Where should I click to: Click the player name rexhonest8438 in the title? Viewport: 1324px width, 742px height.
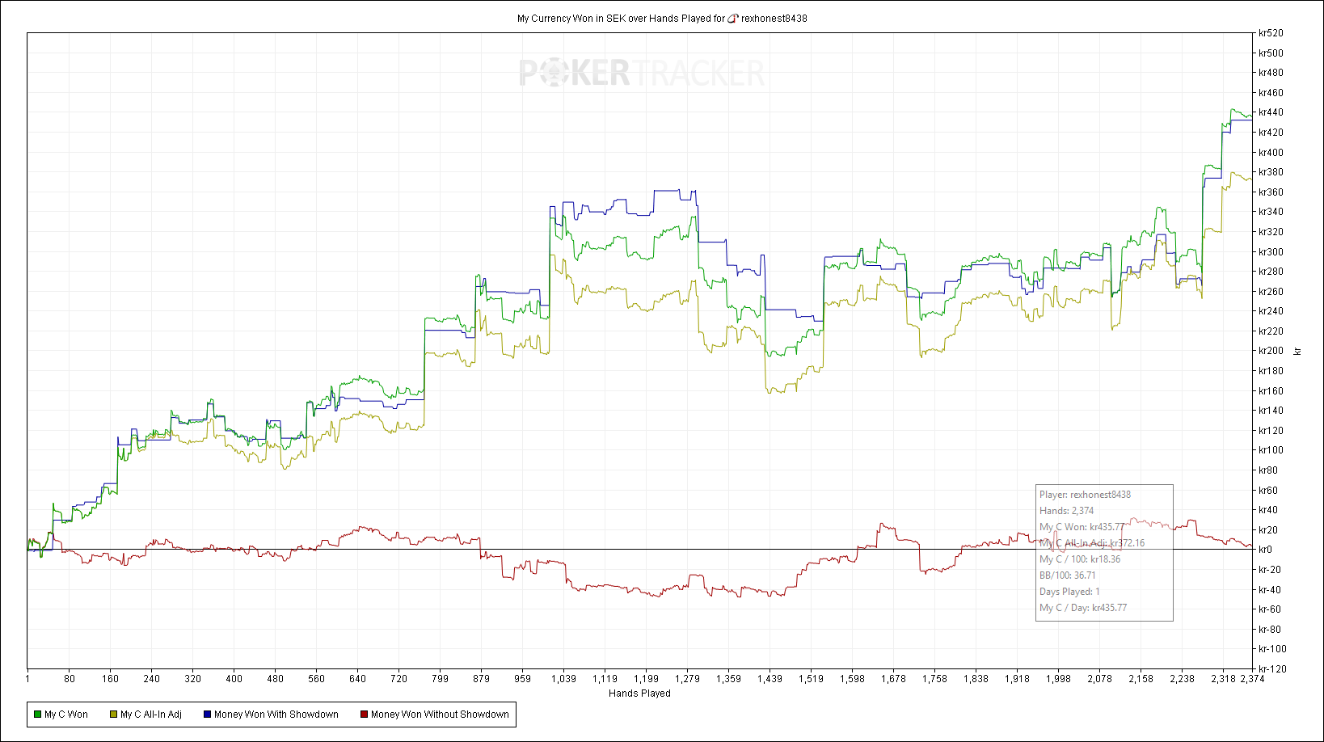click(774, 19)
